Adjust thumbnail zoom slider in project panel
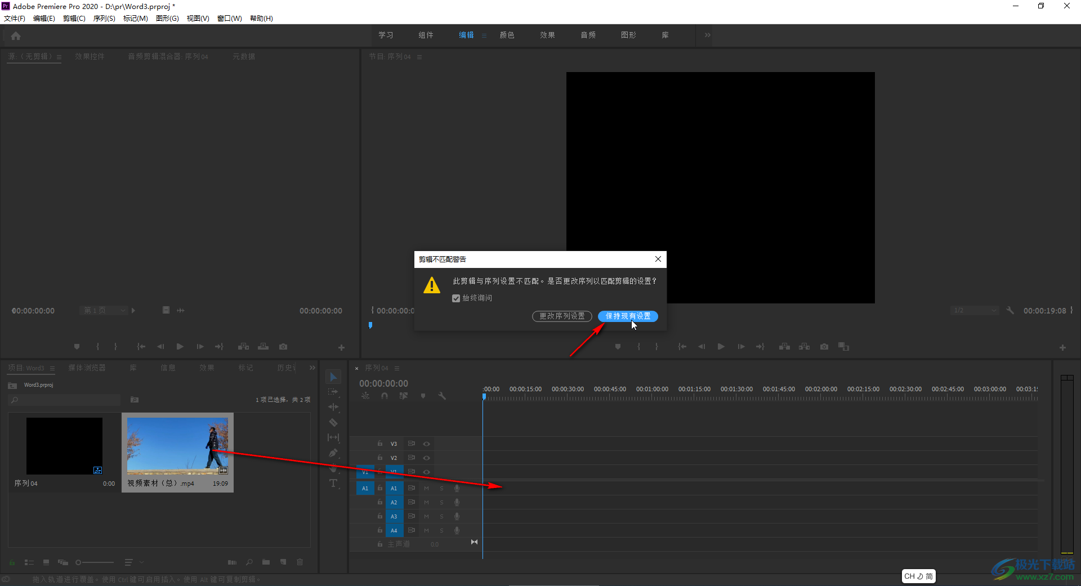This screenshot has width=1081, height=586. (x=95, y=562)
